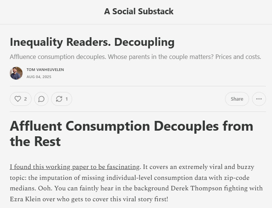Click the AUG 04, 2025 post date
This screenshot has width=272, height=208.
(x=39, y=77)
